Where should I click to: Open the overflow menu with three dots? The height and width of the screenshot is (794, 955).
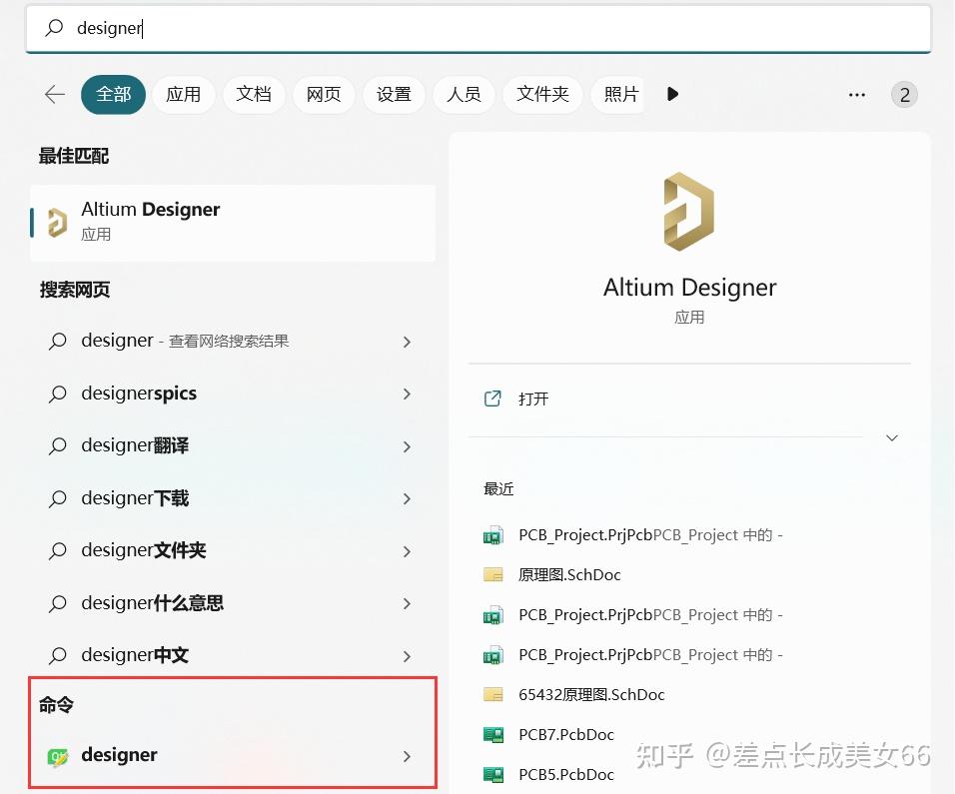pos(856,94)
